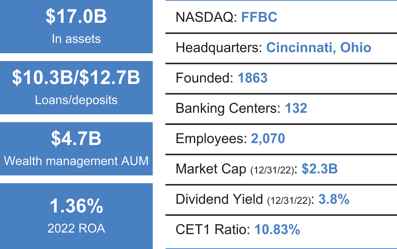Click the $4.7B figure

coord(76,139)
